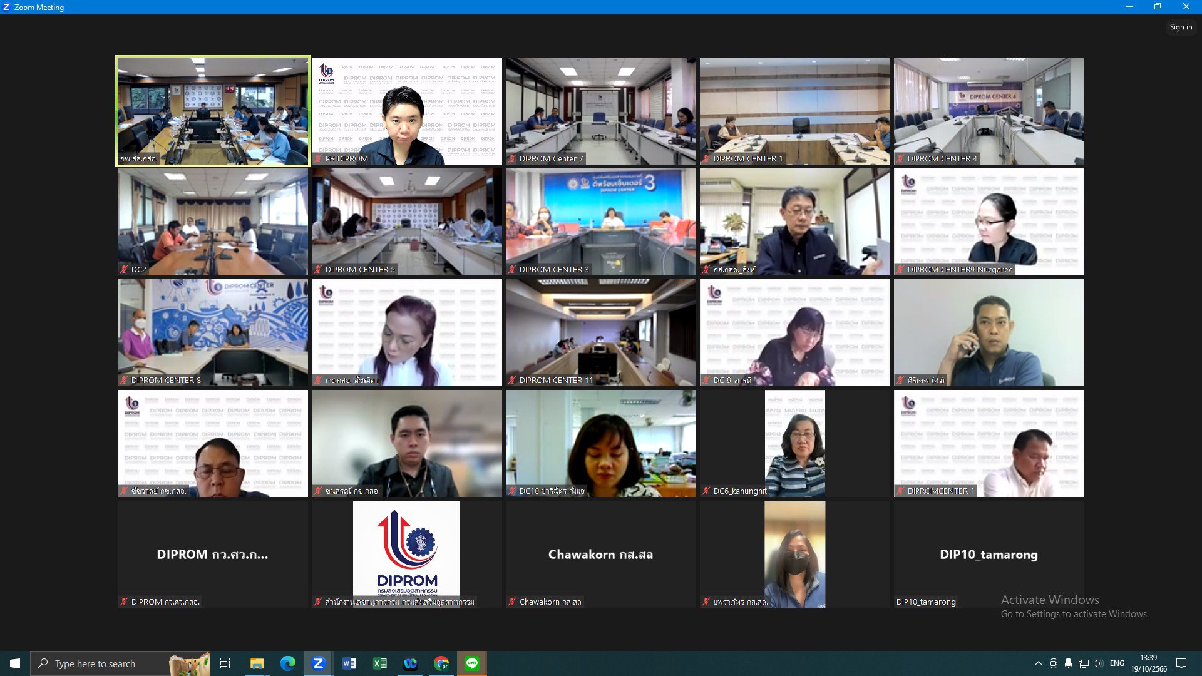The image size is (1202, 676).
Task: Click the taskbar search box
Action: 120,663
